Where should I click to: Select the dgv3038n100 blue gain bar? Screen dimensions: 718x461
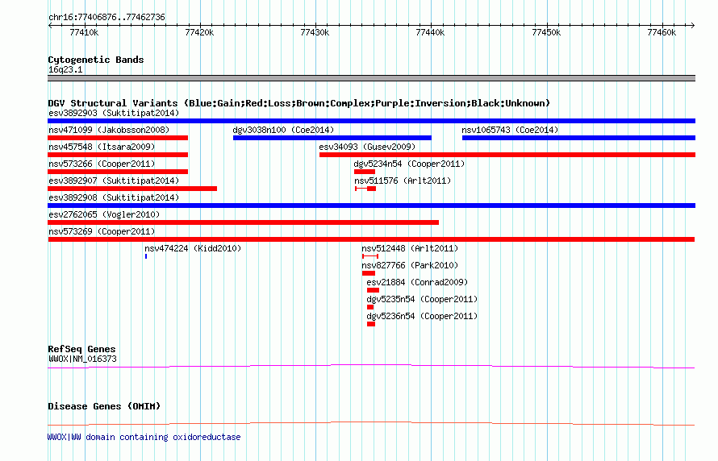[x=332, y=138]
